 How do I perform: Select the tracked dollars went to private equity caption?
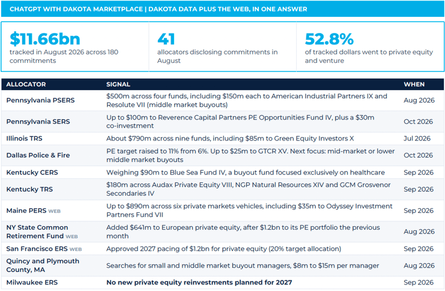369,56
